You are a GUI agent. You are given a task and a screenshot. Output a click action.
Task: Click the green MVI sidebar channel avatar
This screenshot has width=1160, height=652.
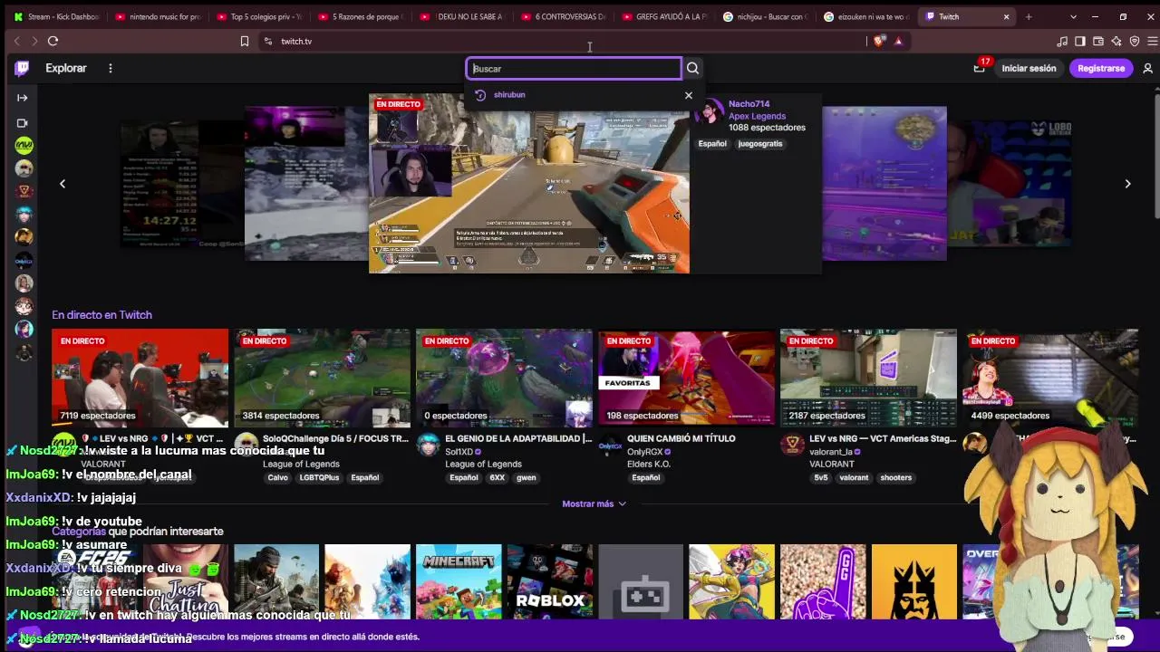point(24,145)
